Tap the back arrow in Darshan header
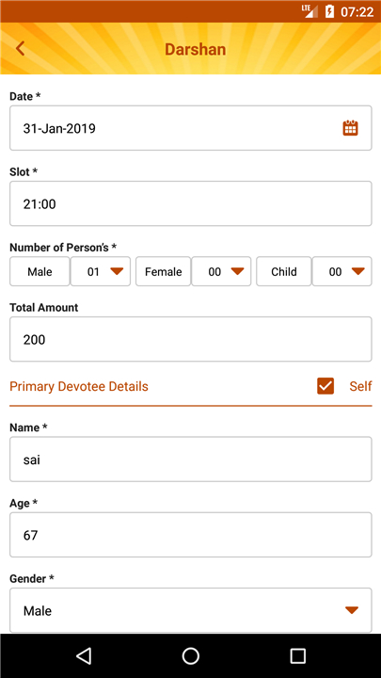The width and height of the screenshot is (381, 678). point(20,48)
